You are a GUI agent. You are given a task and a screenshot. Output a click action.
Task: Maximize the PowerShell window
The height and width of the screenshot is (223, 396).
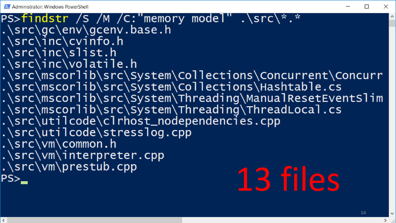tap(367, 7)
